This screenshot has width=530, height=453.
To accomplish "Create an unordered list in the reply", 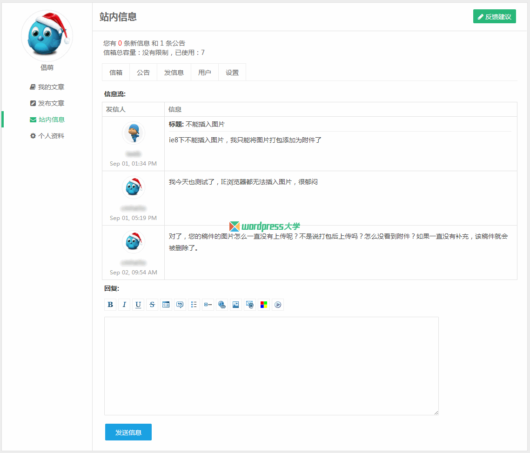I will click(194, 305).
